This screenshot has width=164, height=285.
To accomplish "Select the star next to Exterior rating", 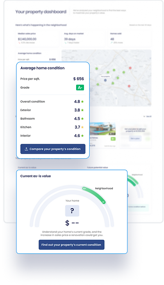I will pyautogui.click(x=82, y=110).
